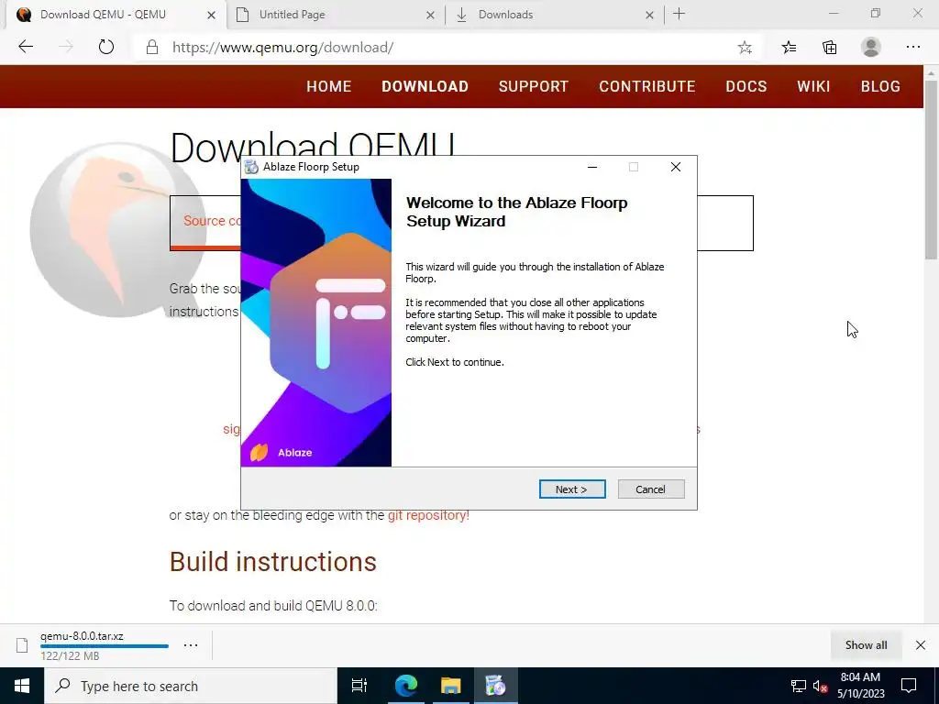This screenshot has height=704, width=939.
Task: Open Microsoft Edge from the taskbar
Action: click(405, 686)
